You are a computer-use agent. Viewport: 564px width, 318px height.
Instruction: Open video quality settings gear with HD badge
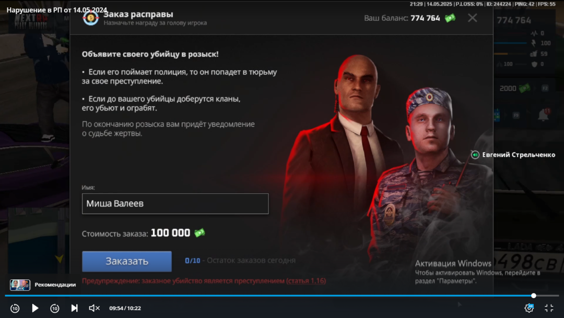(x=529, y=308)
